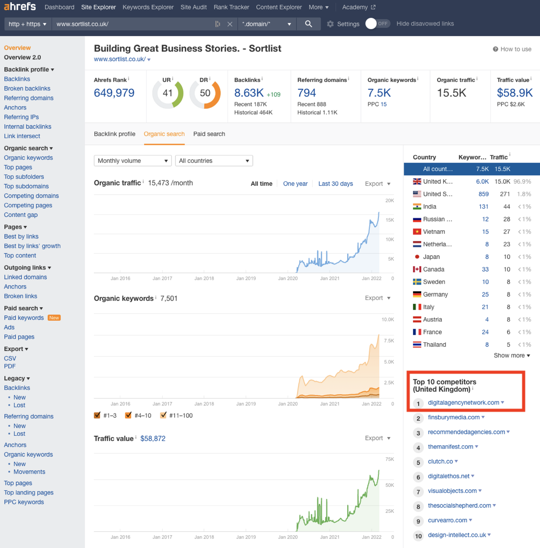
Task: Open Overview 2.0 in sidebar
Action: coord(22,57)
